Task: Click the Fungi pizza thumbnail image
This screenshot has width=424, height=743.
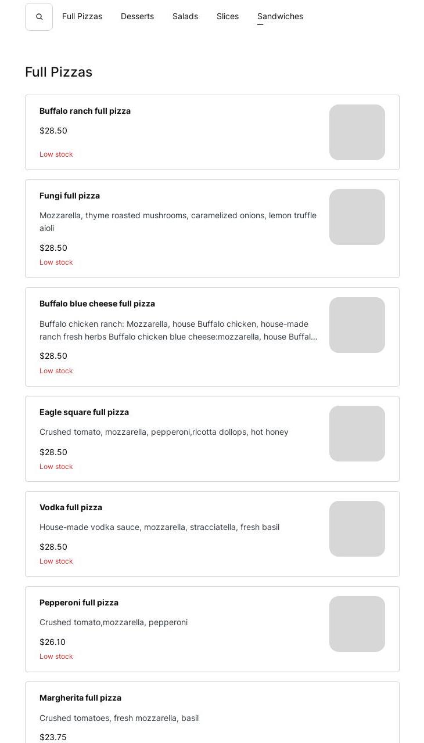Action: (357, 217)
